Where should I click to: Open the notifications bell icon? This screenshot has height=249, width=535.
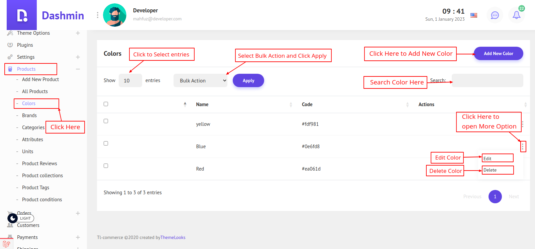(516, 15)
